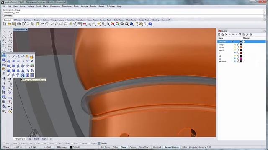
Task: Toggle Gumball in status bar
Action: (x=157, y=147)
